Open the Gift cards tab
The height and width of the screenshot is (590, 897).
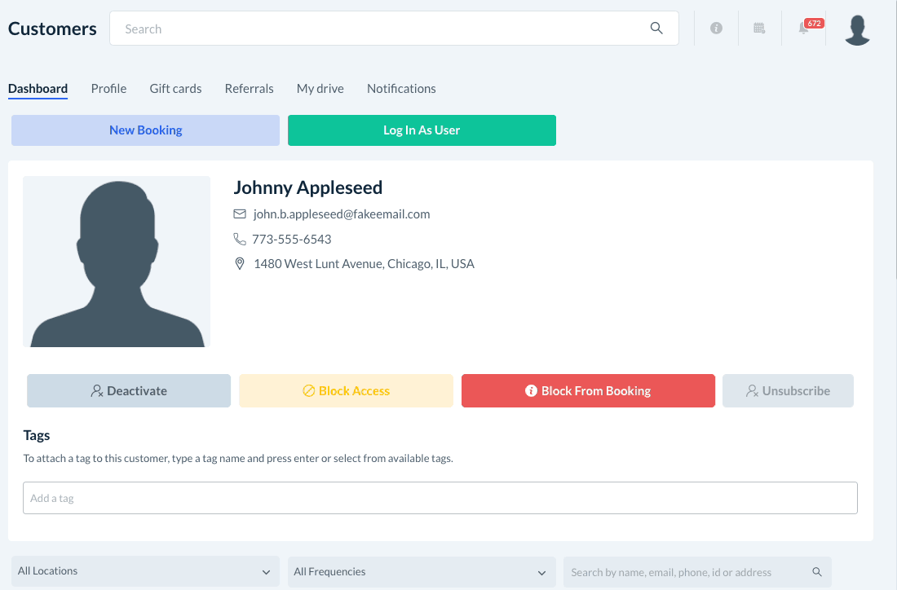[x=175, y=89]
